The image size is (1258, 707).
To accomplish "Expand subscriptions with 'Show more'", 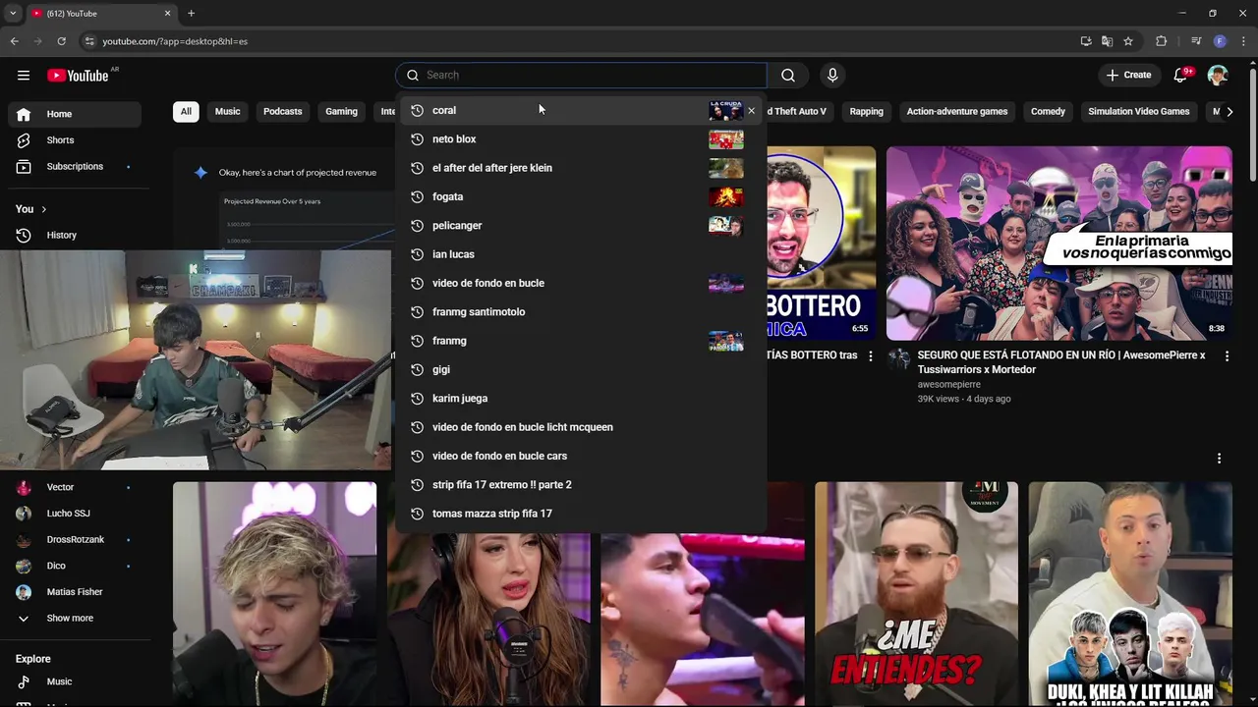I will click(75, 619).
